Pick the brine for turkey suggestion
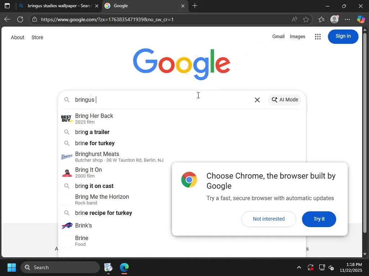Screen dimensions: 369x276 tap(182, 143)
